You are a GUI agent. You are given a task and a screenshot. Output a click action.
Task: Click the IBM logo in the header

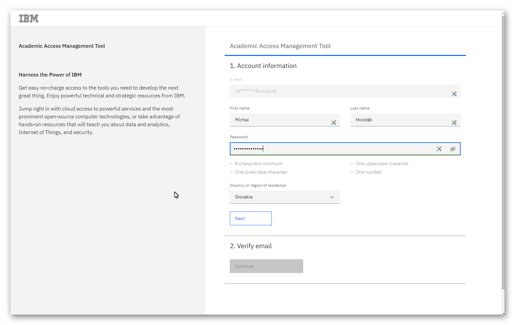pyautogui.click(x=29, y=19)
